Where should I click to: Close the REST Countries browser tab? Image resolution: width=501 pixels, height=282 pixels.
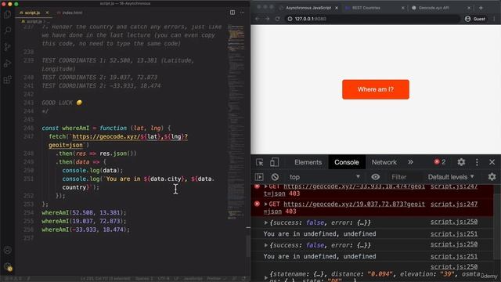pyautogui.click(x=402, y=8)
